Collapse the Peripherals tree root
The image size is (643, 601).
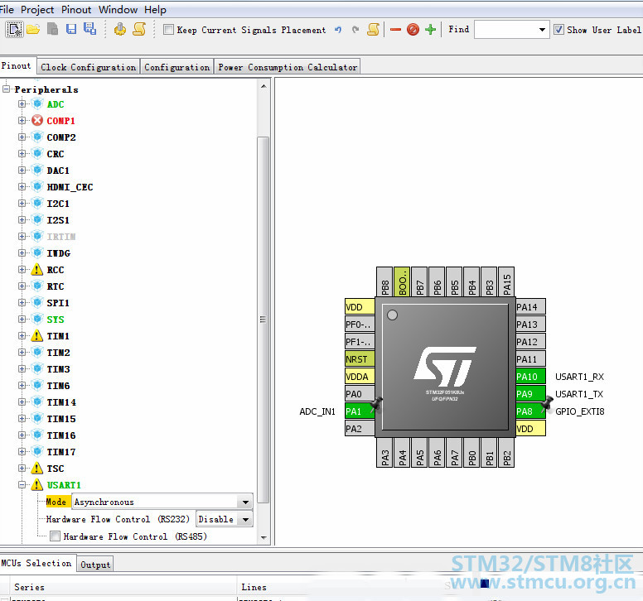pyautogui.click(x=6, y=89)
